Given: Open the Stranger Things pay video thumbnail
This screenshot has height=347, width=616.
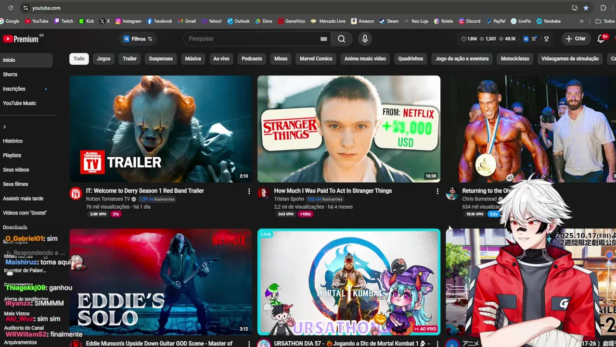Looking at the screenshot, I should tap(349, 129).
